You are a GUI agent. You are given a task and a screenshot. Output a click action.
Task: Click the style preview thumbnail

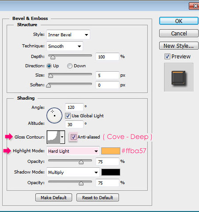click(179, 77)
